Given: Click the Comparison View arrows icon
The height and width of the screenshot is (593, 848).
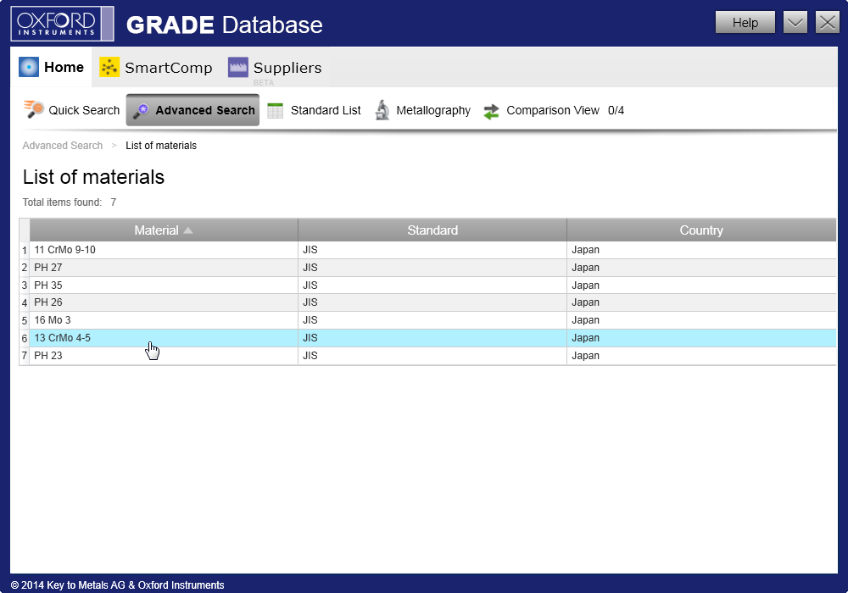Looking at the screenshot, I should [491, 111].
